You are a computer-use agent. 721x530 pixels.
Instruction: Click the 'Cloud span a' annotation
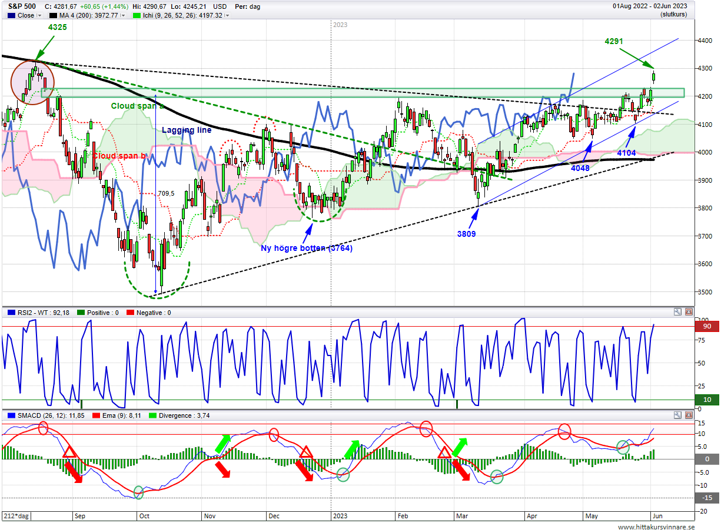(x=138, y=106)
